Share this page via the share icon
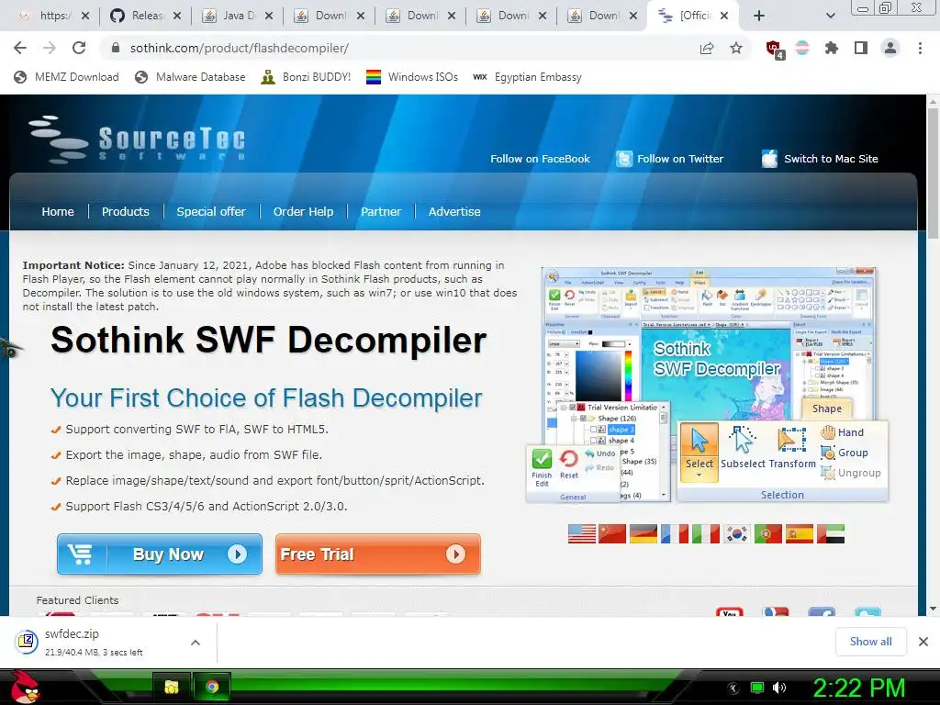 tap(707, 48)
